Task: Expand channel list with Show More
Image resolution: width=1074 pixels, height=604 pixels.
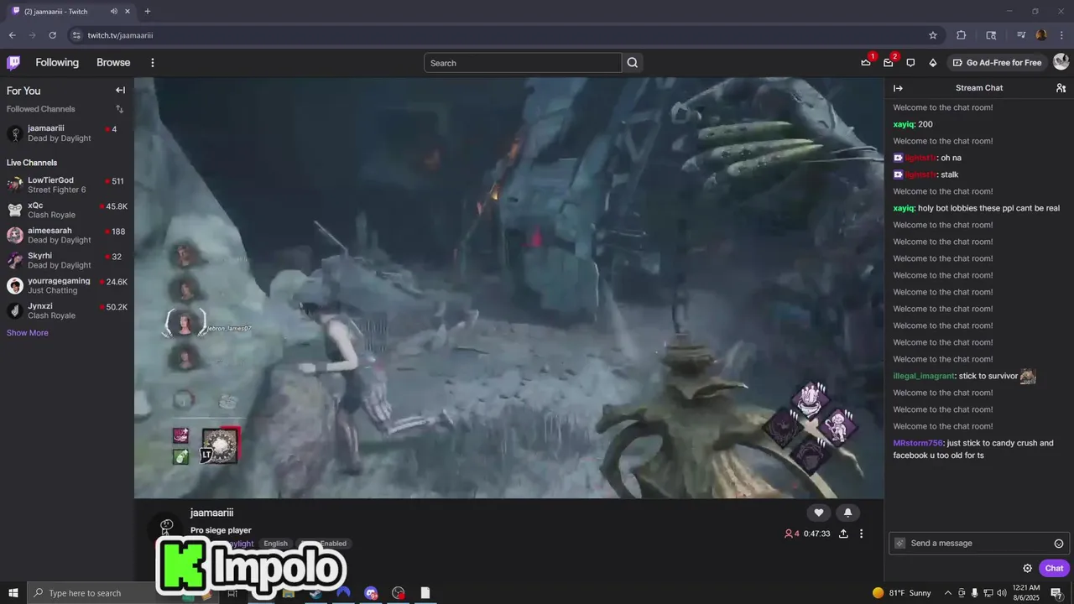Action: [28, 333]
